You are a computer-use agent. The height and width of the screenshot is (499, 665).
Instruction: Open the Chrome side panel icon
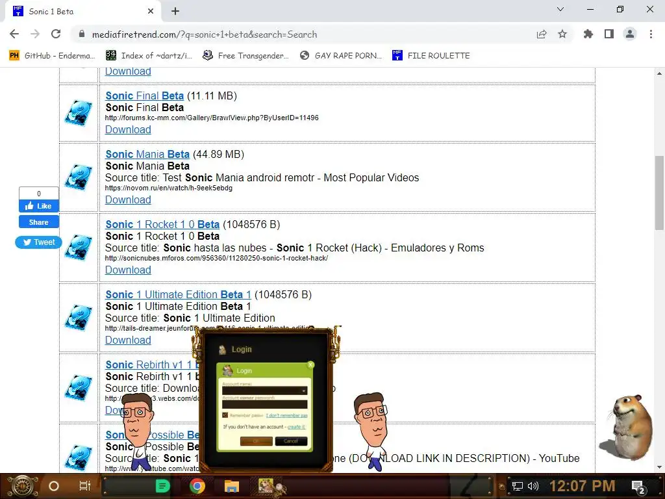point(609,34)
